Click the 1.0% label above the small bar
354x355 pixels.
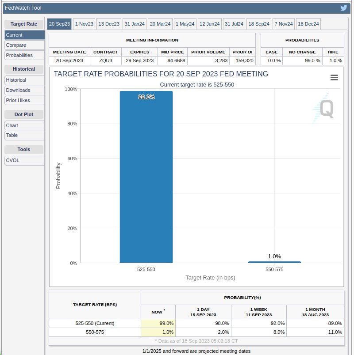click(274, 257)
